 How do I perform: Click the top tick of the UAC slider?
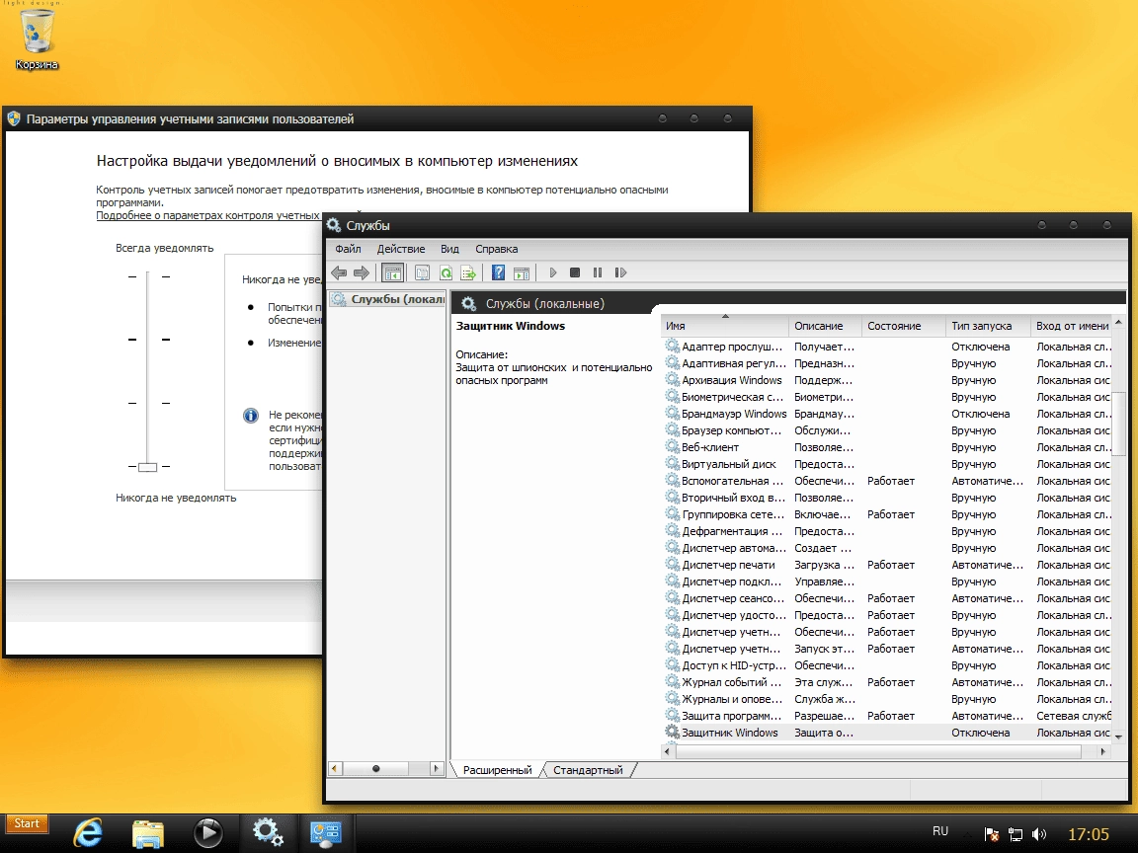(x=149, y=276)
